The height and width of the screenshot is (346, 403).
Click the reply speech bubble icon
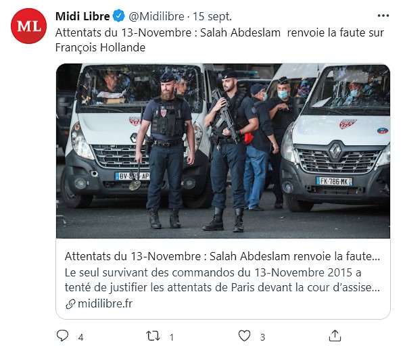[x=62, y=335]
